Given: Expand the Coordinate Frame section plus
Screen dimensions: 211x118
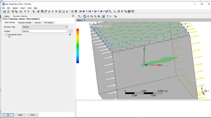Looking at the screenshot, I should (x=70, y=34).
